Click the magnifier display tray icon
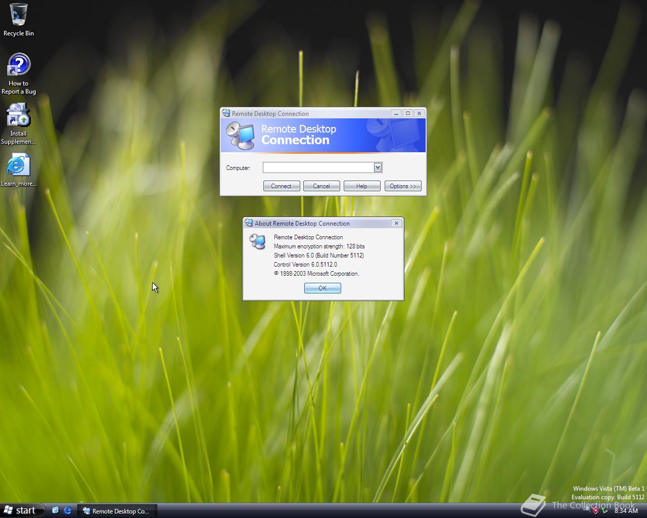This screenshot has height=518, width=647. tap(586, 509)
